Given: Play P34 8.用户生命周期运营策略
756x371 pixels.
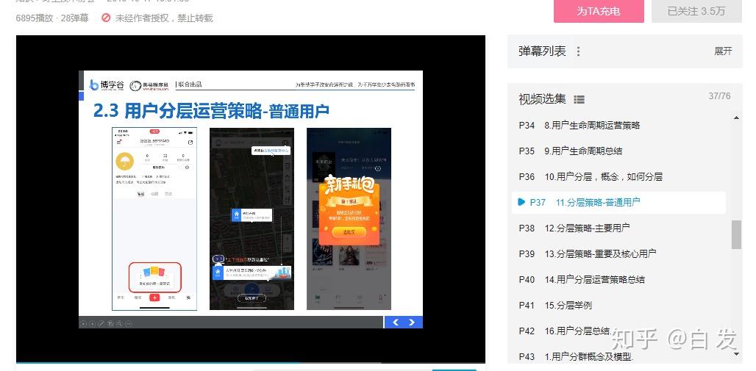Looking at the screenshot, I should (x=619, y=126).
